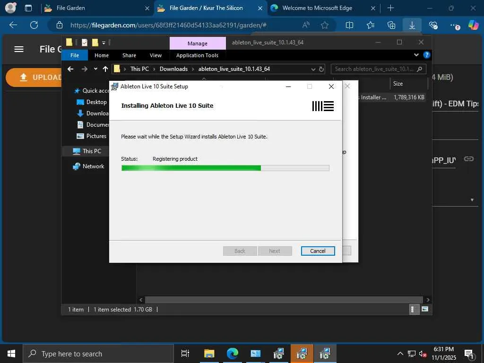The width and height of the screenshot is (484, 363).
Task: Open Explorer address bar history dropdown
Action: 313,69
